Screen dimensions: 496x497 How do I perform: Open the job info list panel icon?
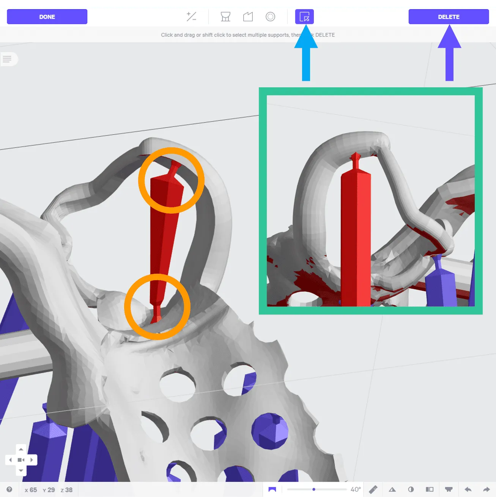click(x=7, y=59)
